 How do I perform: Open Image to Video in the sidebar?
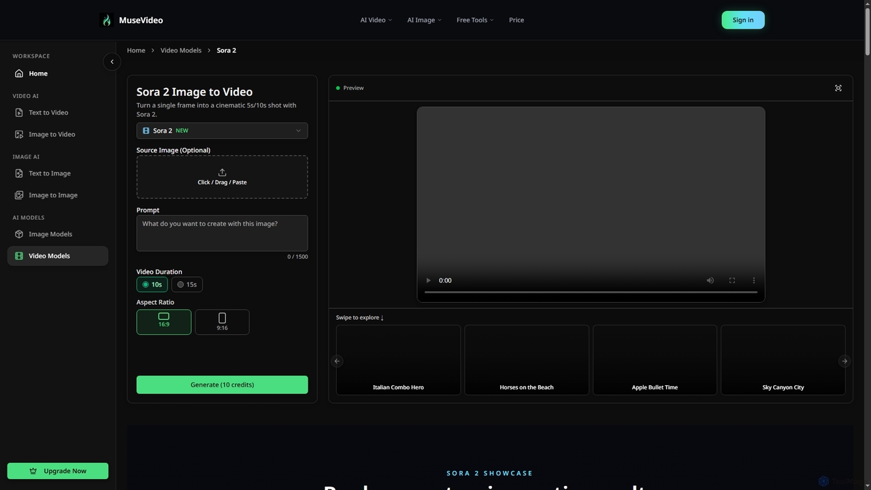click(58, 134)
